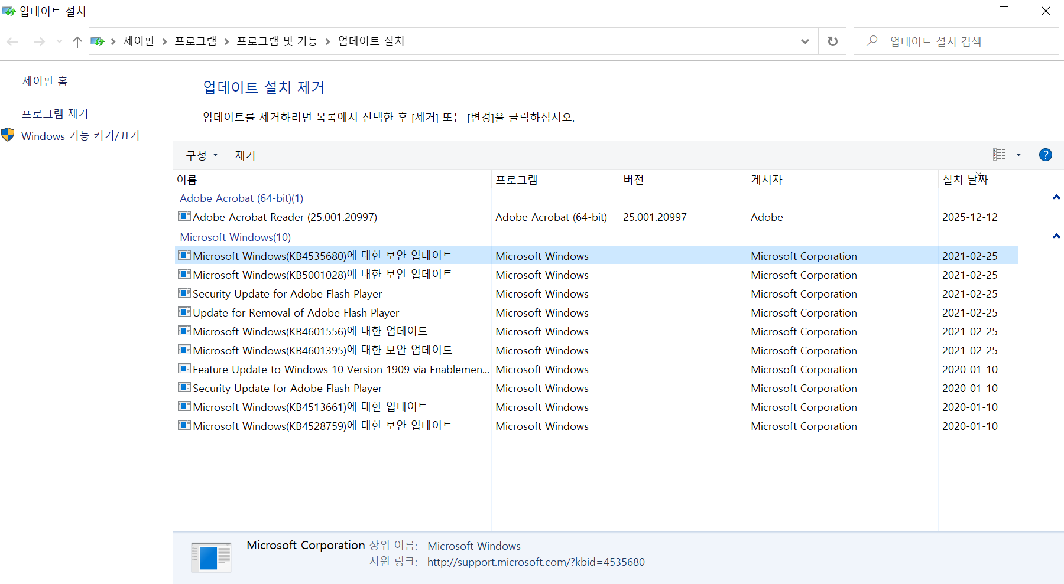Select the KB4513661 update row

(597, 406)
